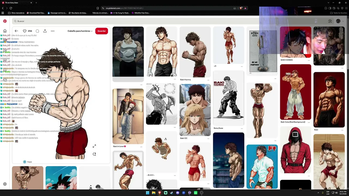Open the browser hamburger menu
The image size is (349, 196).
point(346,8)
